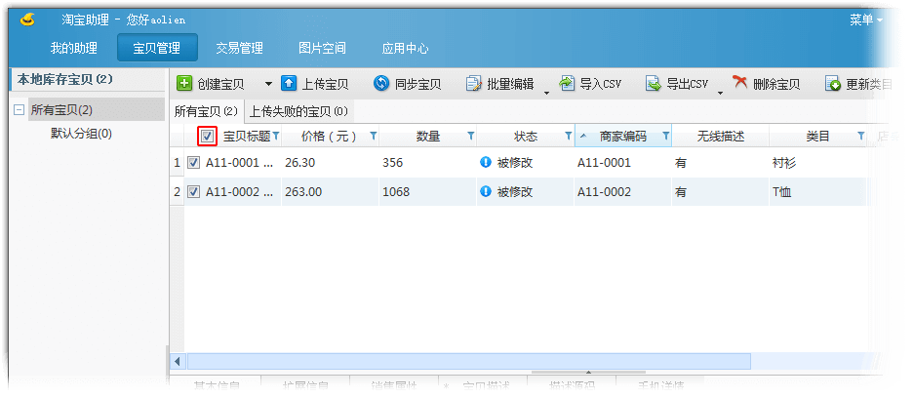Open filter on 价格（元）column

(374, 136)
